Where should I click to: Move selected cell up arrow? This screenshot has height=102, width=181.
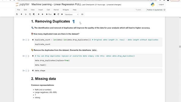(38, 14)
